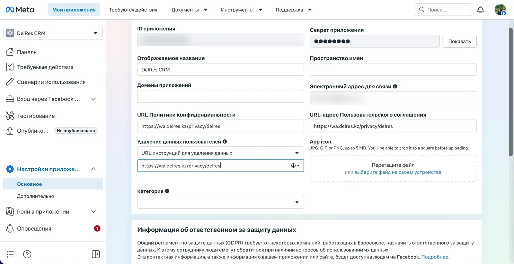
Task: Click info icon next to Категория
Action: [x=167, y=191]
